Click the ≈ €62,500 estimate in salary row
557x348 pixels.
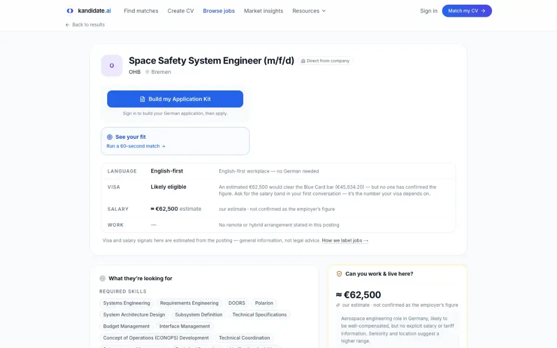pyautogui.click(x=176, y=209)
